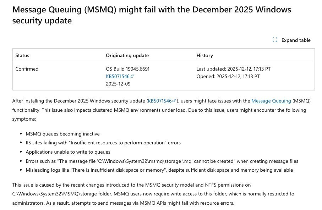Image resolution: width=322 pixels, height=210 pixels.
Task: Select the Originating update column header
Action: [127, 55]
